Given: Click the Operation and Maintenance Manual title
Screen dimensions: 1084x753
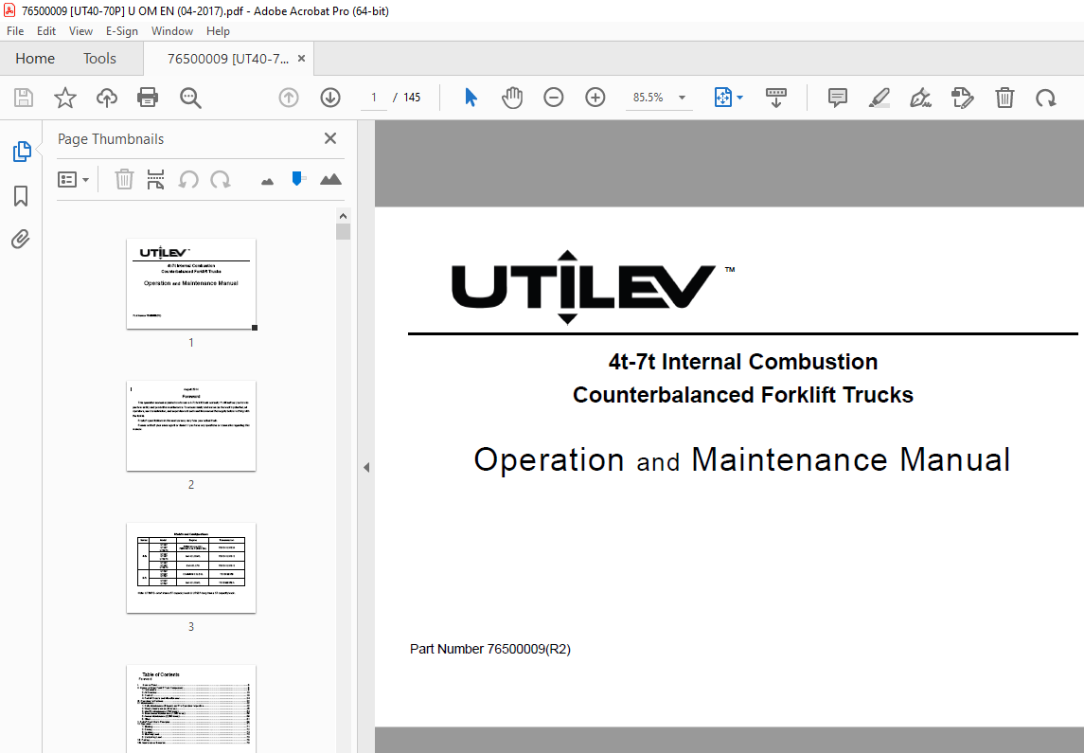Looking at the screenshot, I should pyautogui.click(x=742, y=459).
